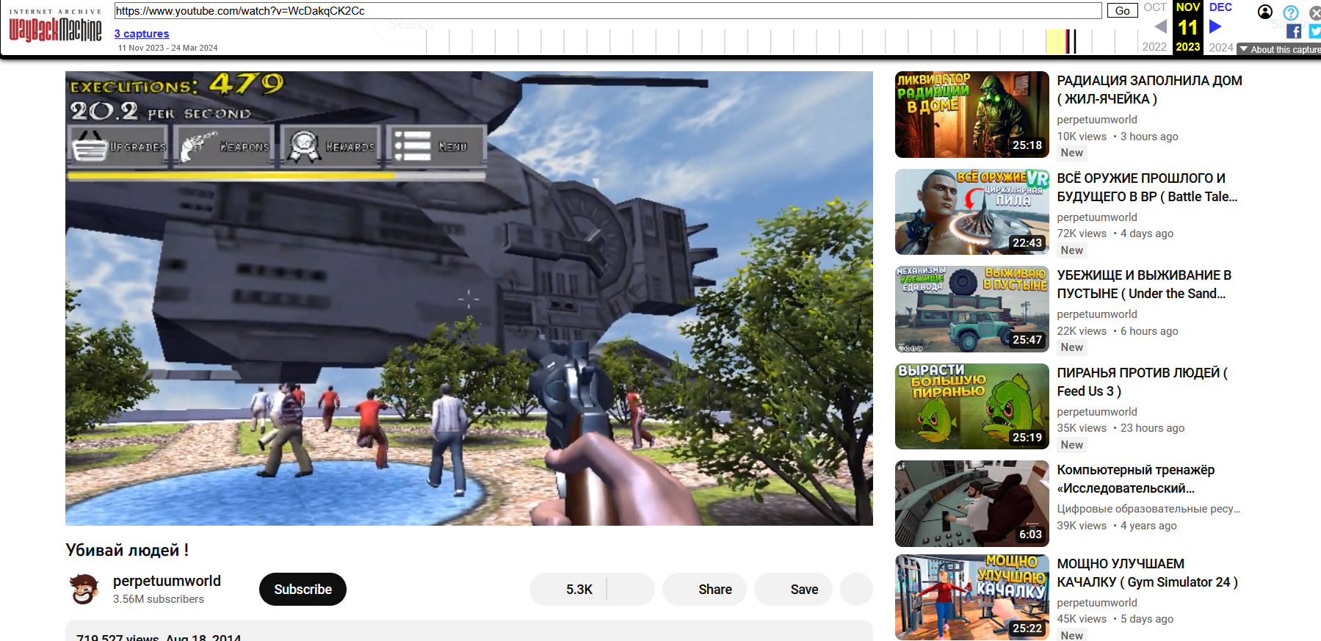Open 'РАДИАЦИЯ ЗАПОЛНИЛА ДОМ' video title
1321x641 pixels.
[x=1149, y=90]
